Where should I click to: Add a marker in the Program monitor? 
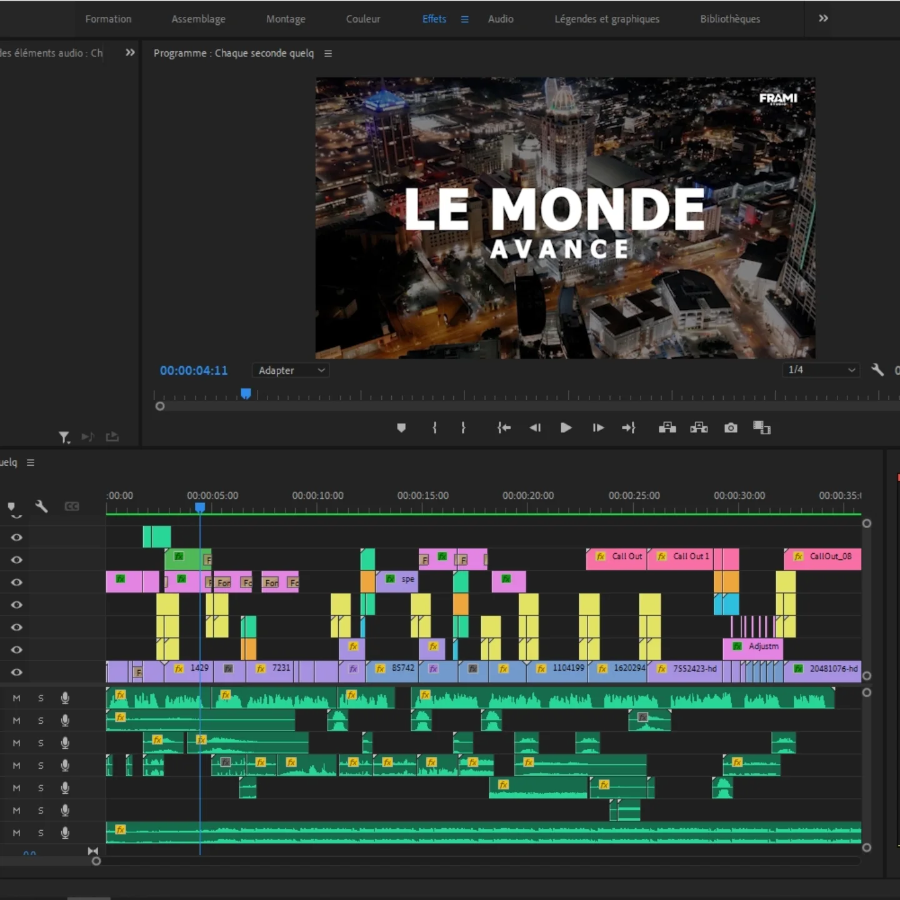coord(401,427)
